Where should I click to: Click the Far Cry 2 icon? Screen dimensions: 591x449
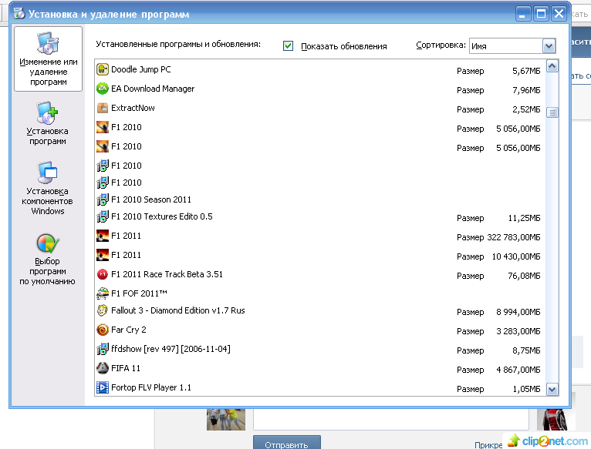pyautogui.click(x=102, y=330)
